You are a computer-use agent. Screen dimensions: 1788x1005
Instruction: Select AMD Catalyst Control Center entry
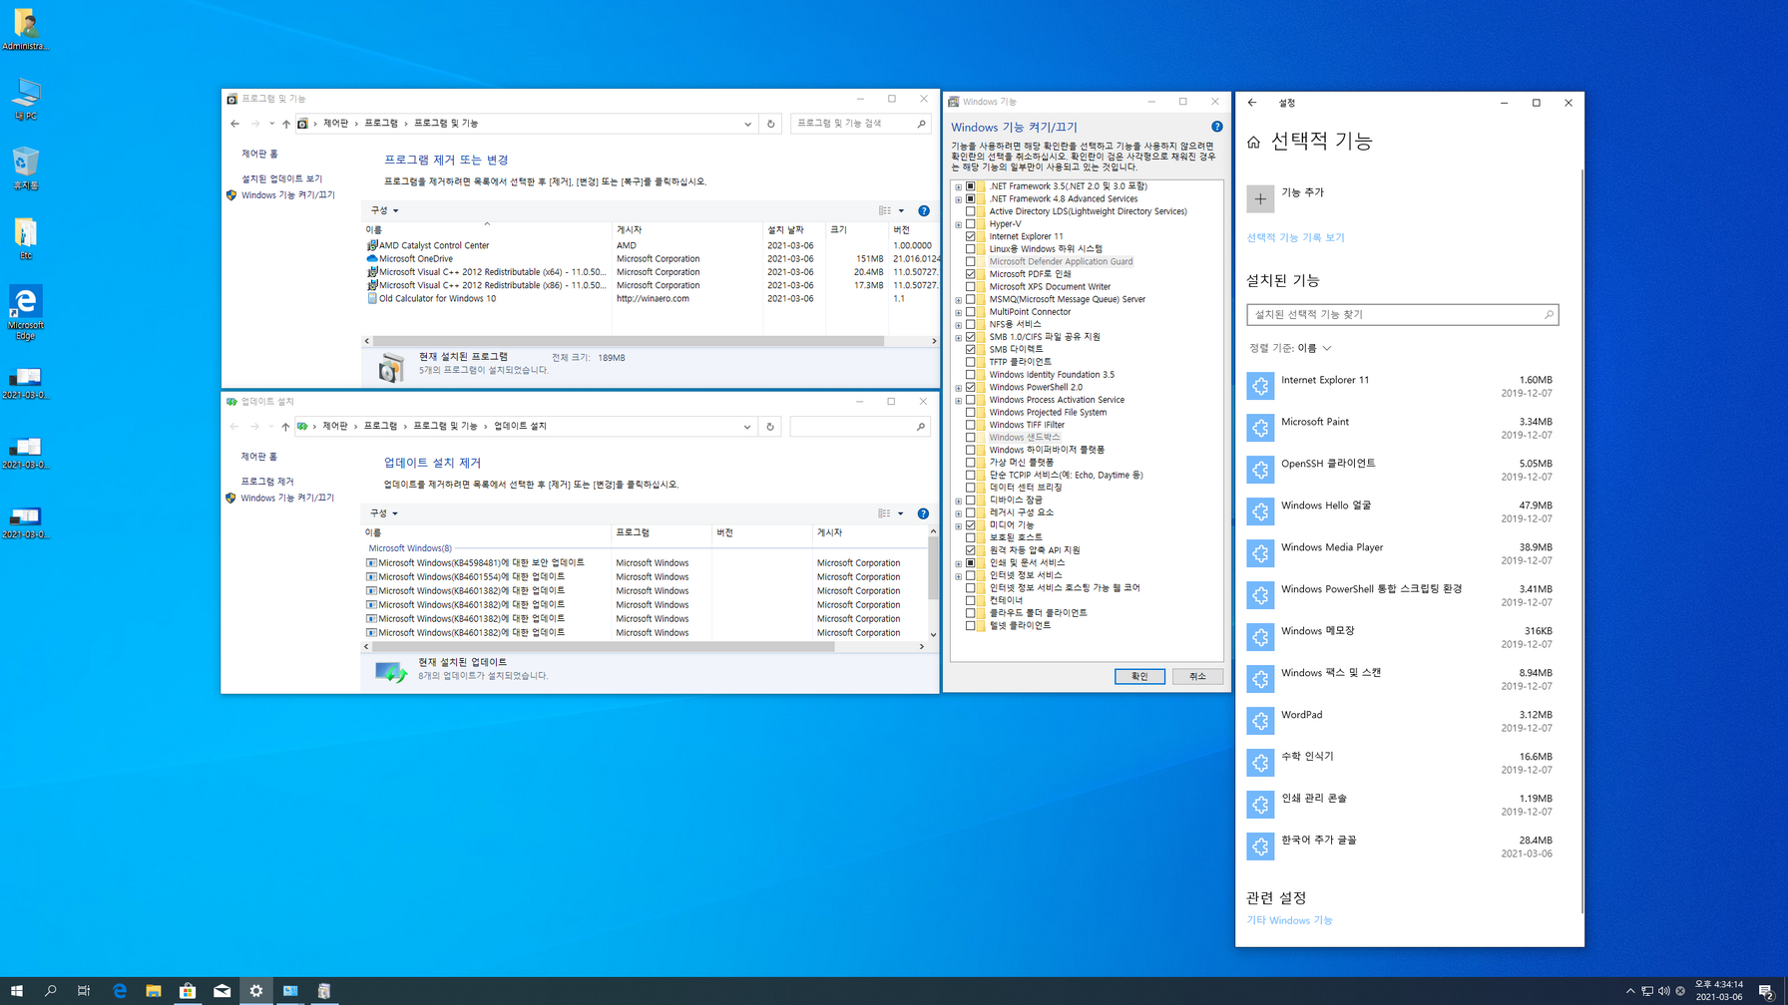(x=434, y=245)
